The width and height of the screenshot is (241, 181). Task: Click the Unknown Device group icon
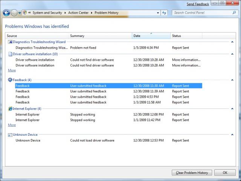10,135
